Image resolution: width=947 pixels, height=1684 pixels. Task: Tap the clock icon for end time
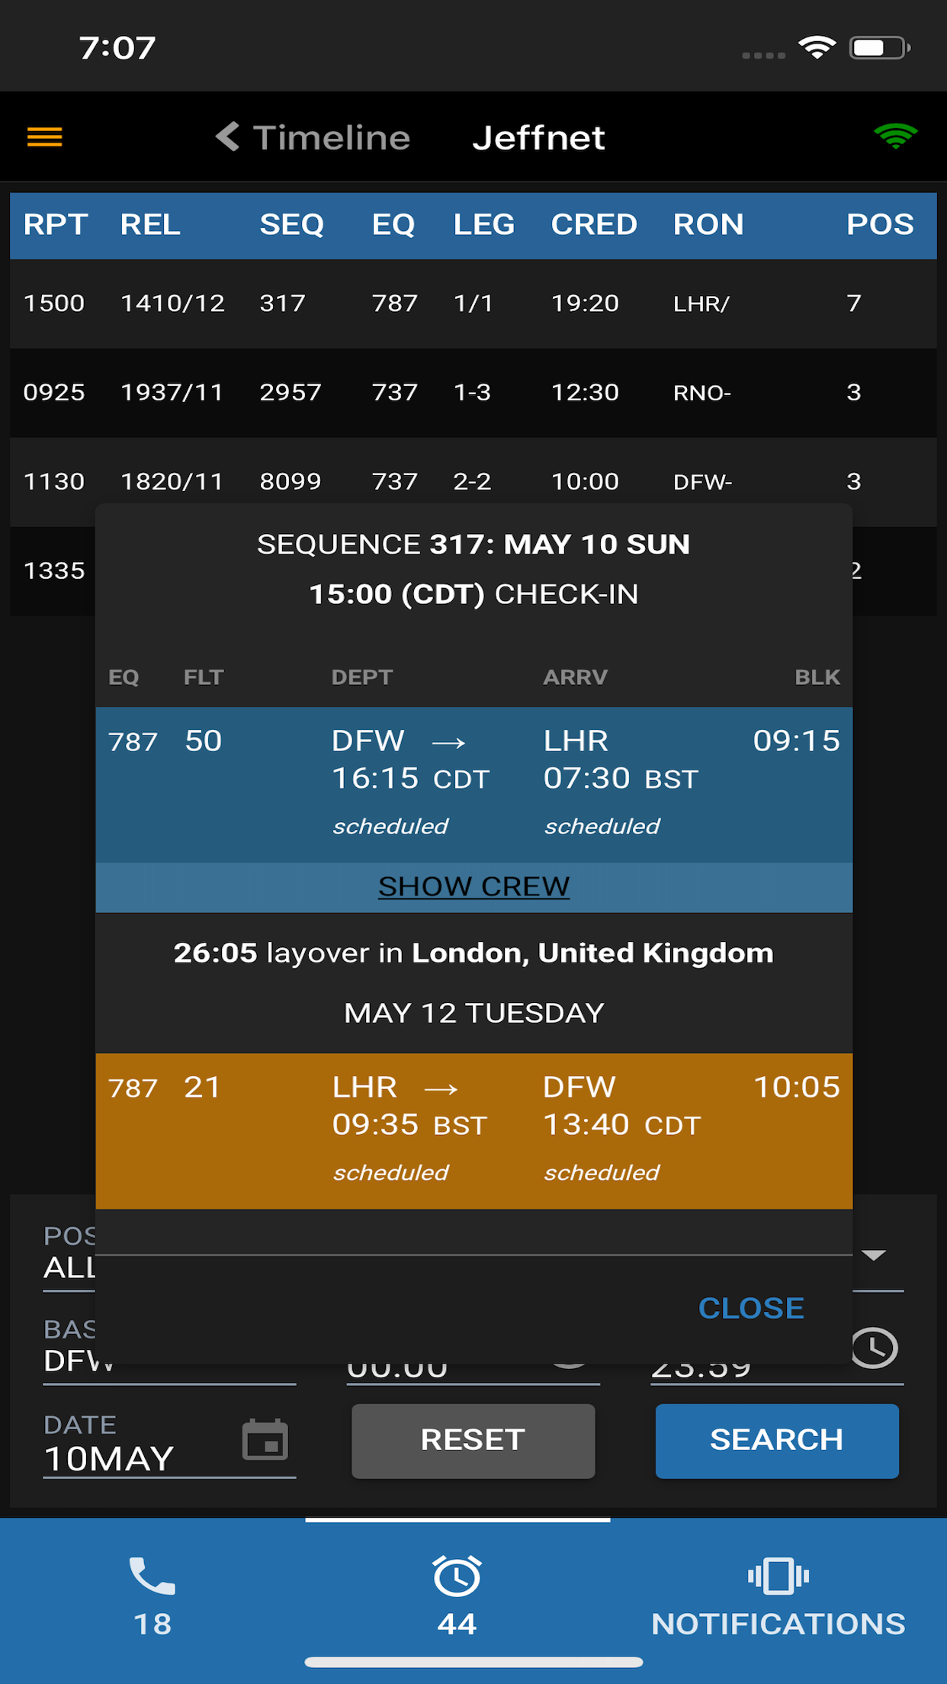[x=875, y=1348]
